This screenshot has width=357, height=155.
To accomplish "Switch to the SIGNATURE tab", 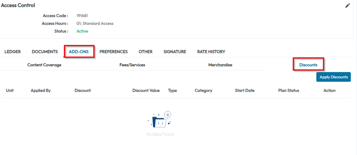I will coord(175,52).
